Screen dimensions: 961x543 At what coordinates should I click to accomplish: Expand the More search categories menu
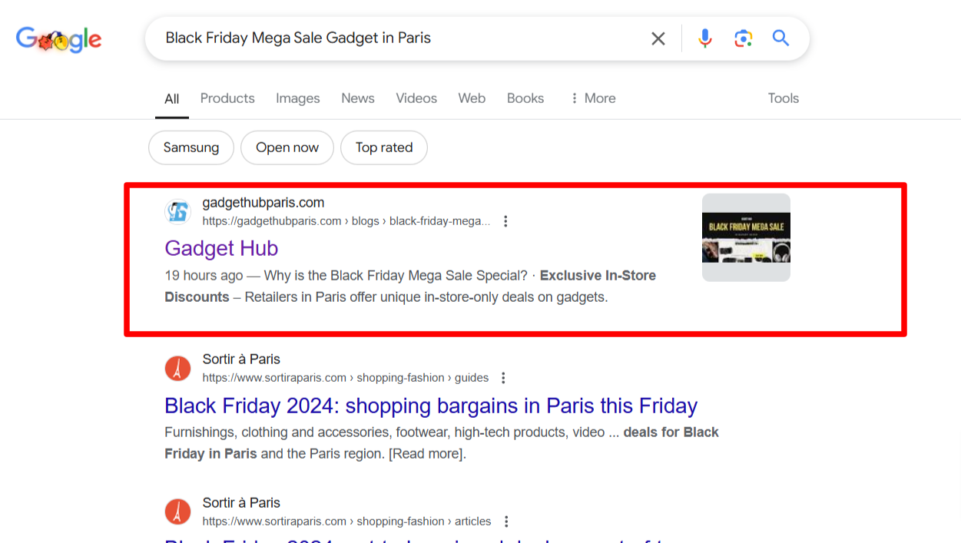tap(592, 98)
